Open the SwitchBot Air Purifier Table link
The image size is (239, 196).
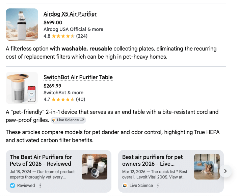[78, 77]
